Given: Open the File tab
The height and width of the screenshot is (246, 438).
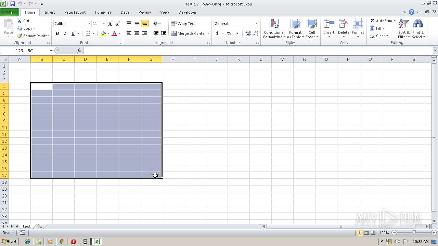Looking at the screenshot, I should 10,12.
